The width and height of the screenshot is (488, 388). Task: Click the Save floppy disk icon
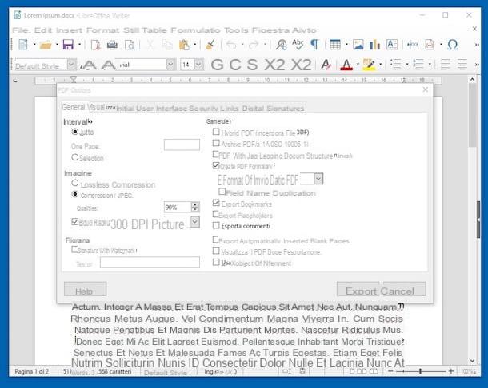pyautogui.click(x=68, y=45)
